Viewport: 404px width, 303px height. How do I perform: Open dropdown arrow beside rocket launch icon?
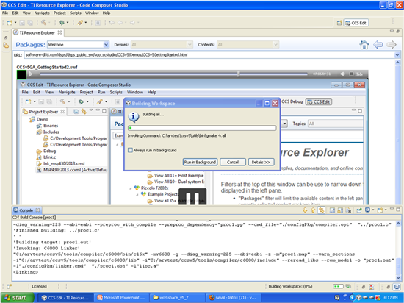[86, 23]
